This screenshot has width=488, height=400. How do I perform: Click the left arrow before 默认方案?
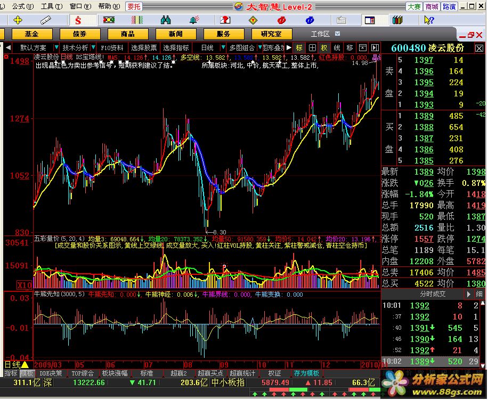(x=9, y=47)
